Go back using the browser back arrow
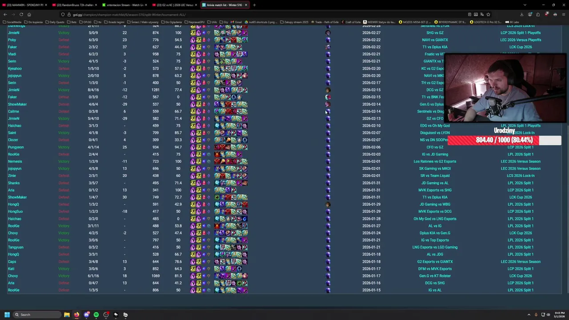 (x=6, y=14)
